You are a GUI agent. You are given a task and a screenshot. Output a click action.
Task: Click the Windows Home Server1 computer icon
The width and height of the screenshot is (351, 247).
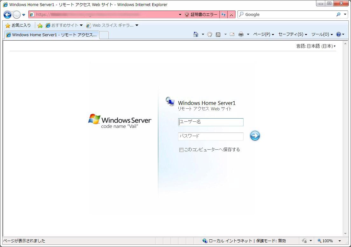(x=170, y=102)
